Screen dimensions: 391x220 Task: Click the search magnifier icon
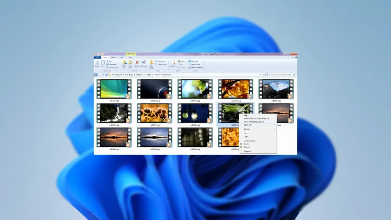[294, 74]
